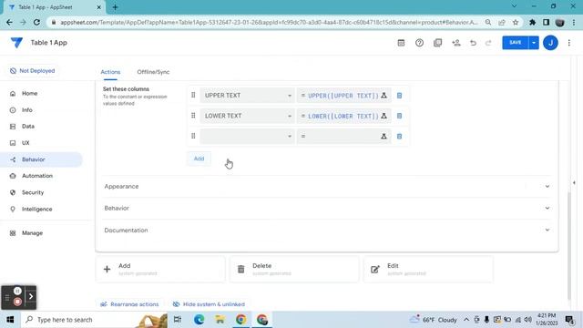This screenshot has height=328, width=583.
Task: Stop the screen recording
Action: click(17, 302)
